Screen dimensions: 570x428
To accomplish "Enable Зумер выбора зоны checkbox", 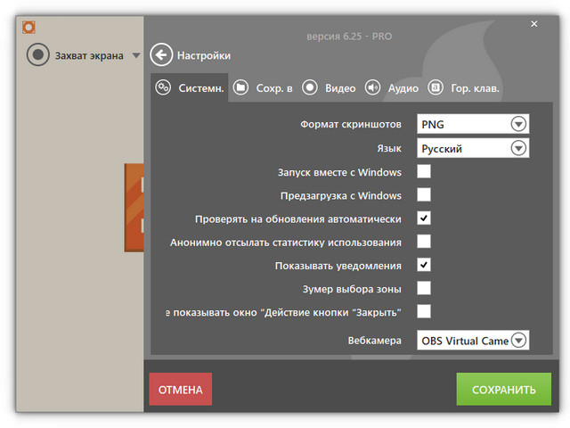I will click(x=424, y=288).
